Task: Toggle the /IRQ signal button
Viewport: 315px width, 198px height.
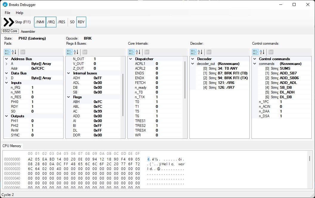Action: point(51,22)
